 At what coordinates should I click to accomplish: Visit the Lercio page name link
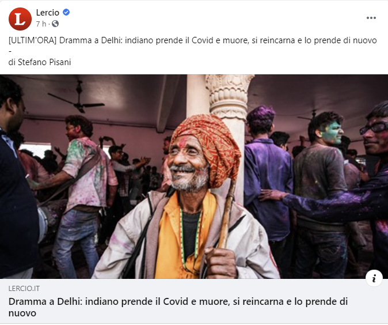(x=48, y=12)
